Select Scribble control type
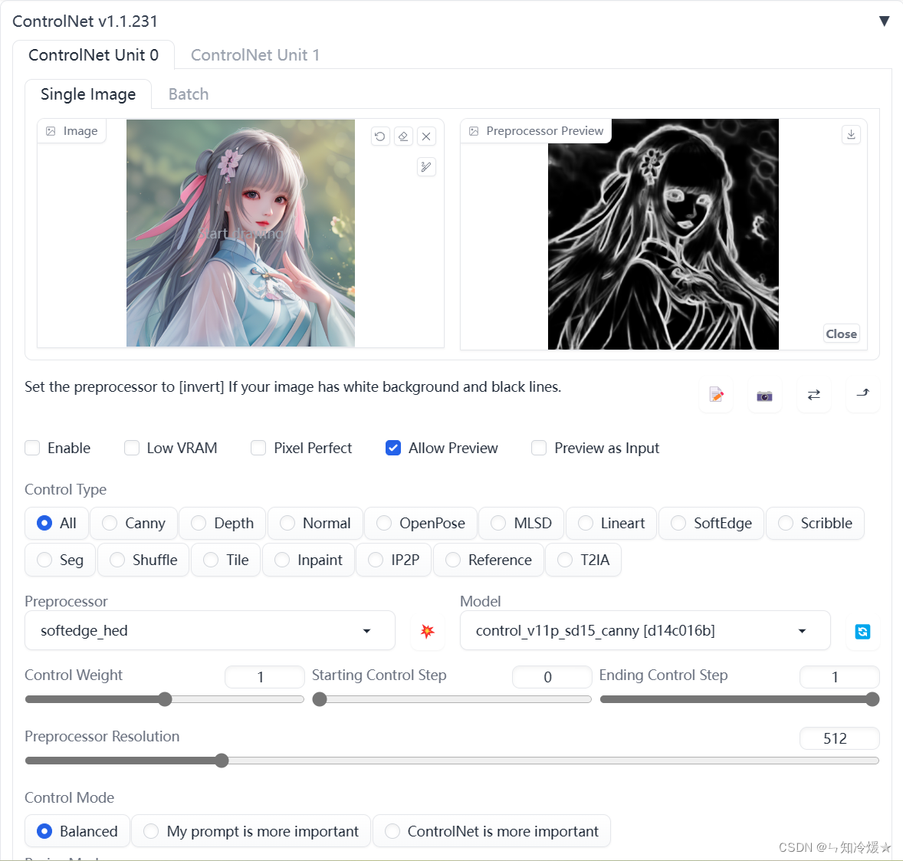This screenshot has height=861, width=903. (x=815, y=523)
